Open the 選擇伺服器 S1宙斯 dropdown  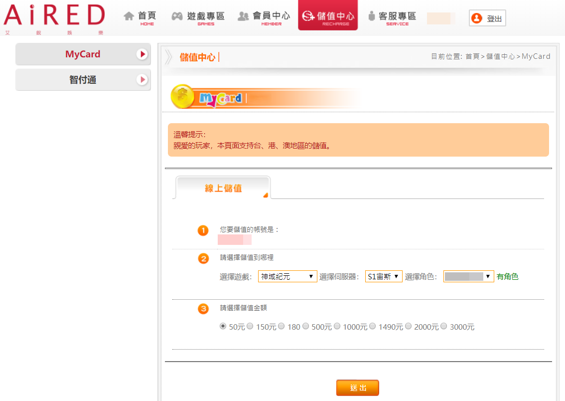pyautogui.click(x=384, y=277)
